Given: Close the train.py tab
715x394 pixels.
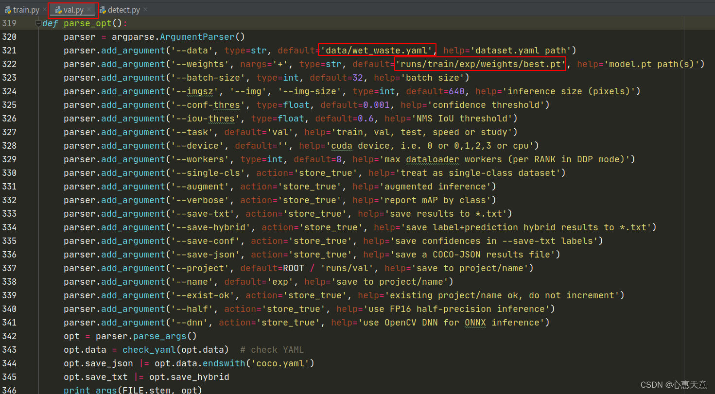Looking at the screenshot, I should tap(45, 10).
